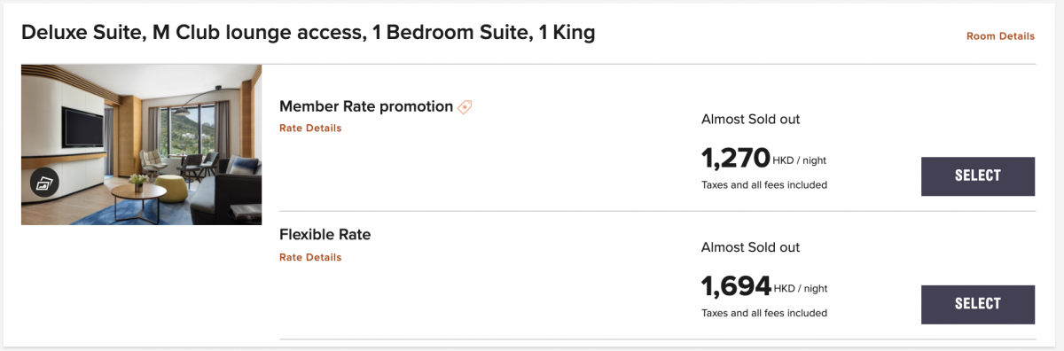Click taxes and fees note under 1,270
1064x351 pixels.
pyautogui.click(x=763, y=185)
